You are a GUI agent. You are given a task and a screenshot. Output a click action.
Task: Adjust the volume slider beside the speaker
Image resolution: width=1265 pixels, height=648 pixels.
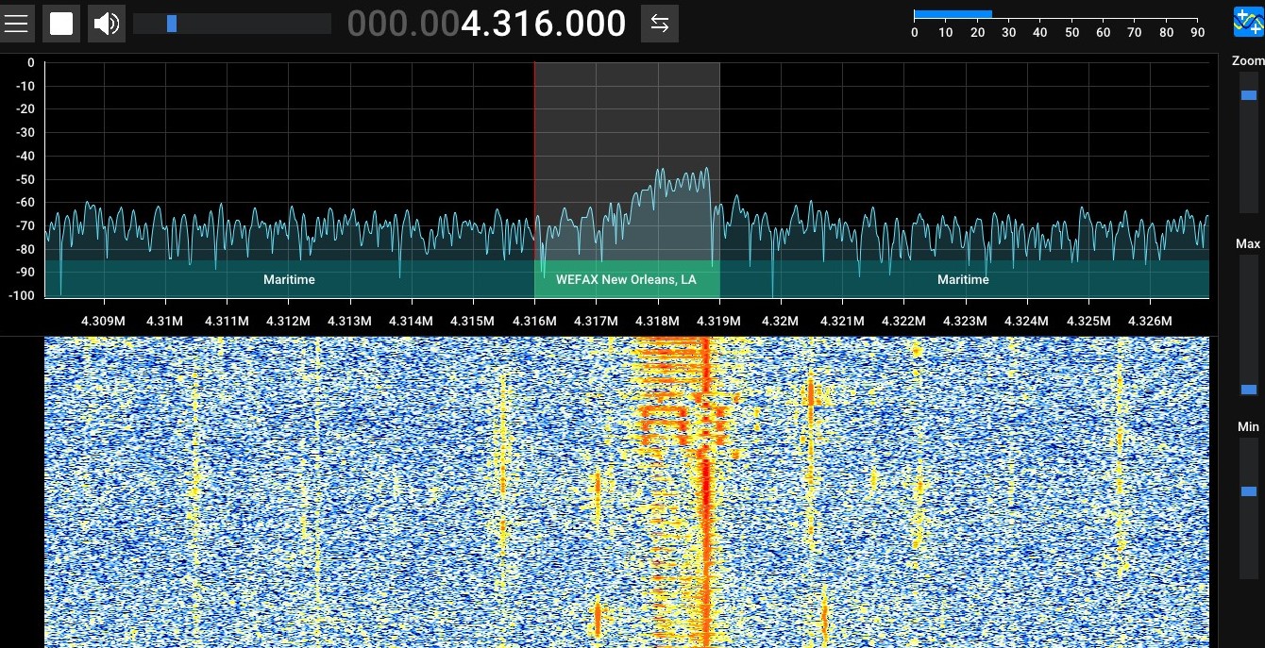coord(232,24)
